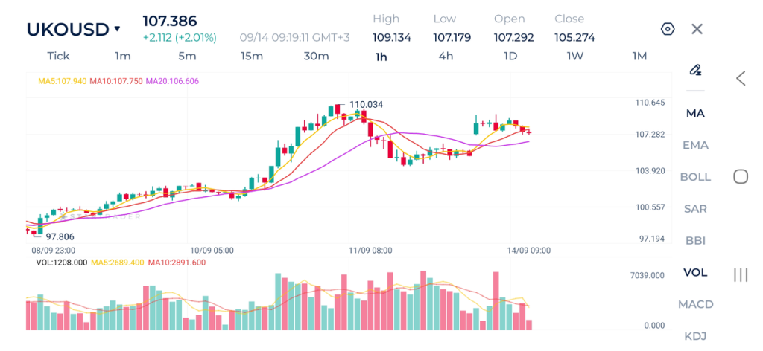Expand the UKOUSD symbol dropdown
This screenshot has width=763, height=351.
[73, 30]
